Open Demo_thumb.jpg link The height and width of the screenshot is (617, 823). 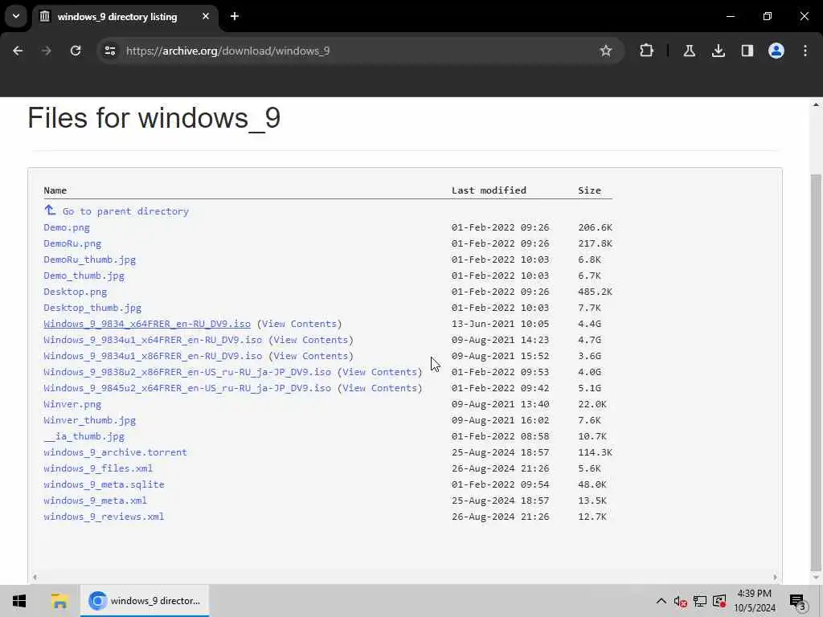tap(84, 276)
